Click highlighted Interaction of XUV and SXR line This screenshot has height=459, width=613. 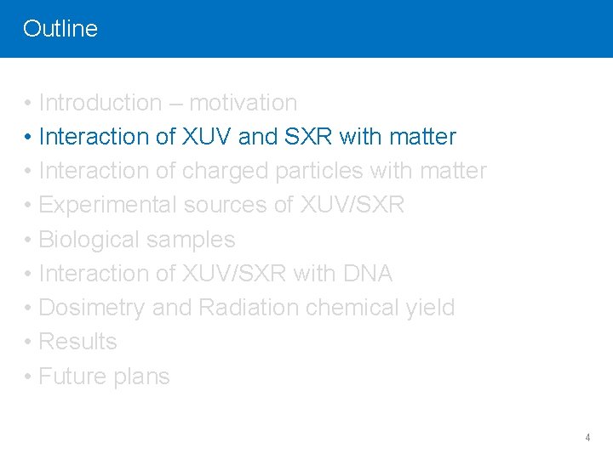click(x=247, y=137)
